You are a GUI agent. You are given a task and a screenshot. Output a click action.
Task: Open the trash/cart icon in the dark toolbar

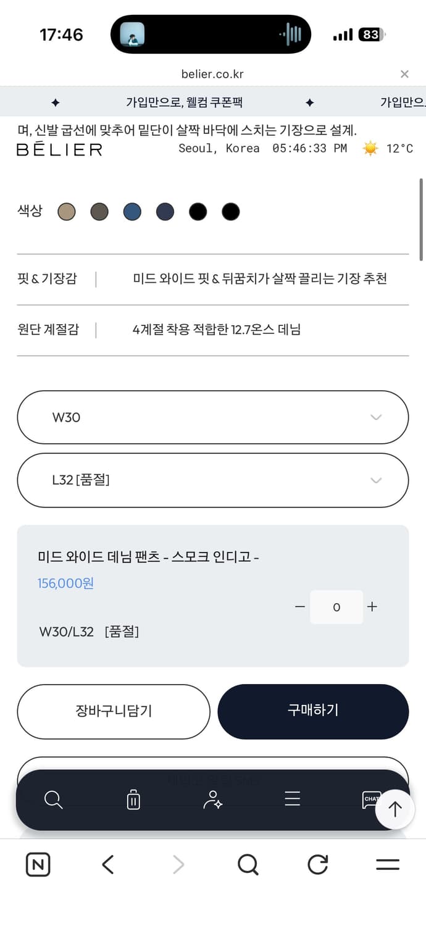(x=133, y=799)
